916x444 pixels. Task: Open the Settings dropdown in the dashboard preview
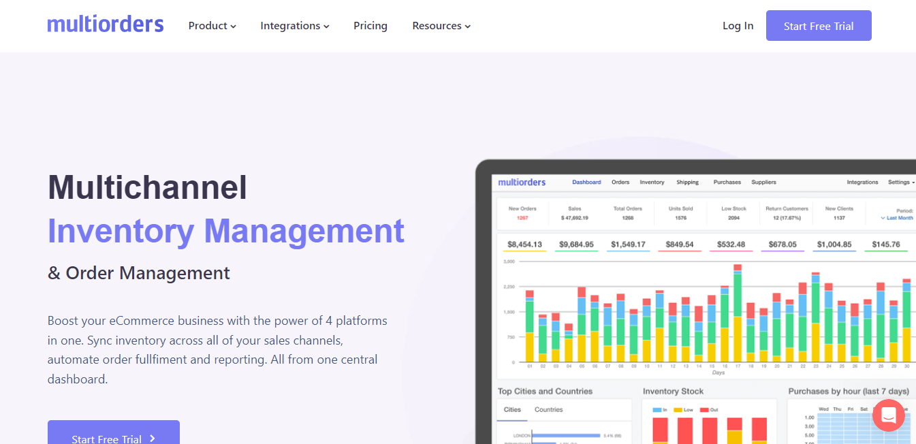click(901, 183)
